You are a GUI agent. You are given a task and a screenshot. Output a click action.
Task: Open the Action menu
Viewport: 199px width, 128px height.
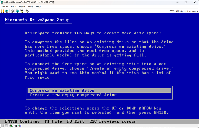(5, 7)
